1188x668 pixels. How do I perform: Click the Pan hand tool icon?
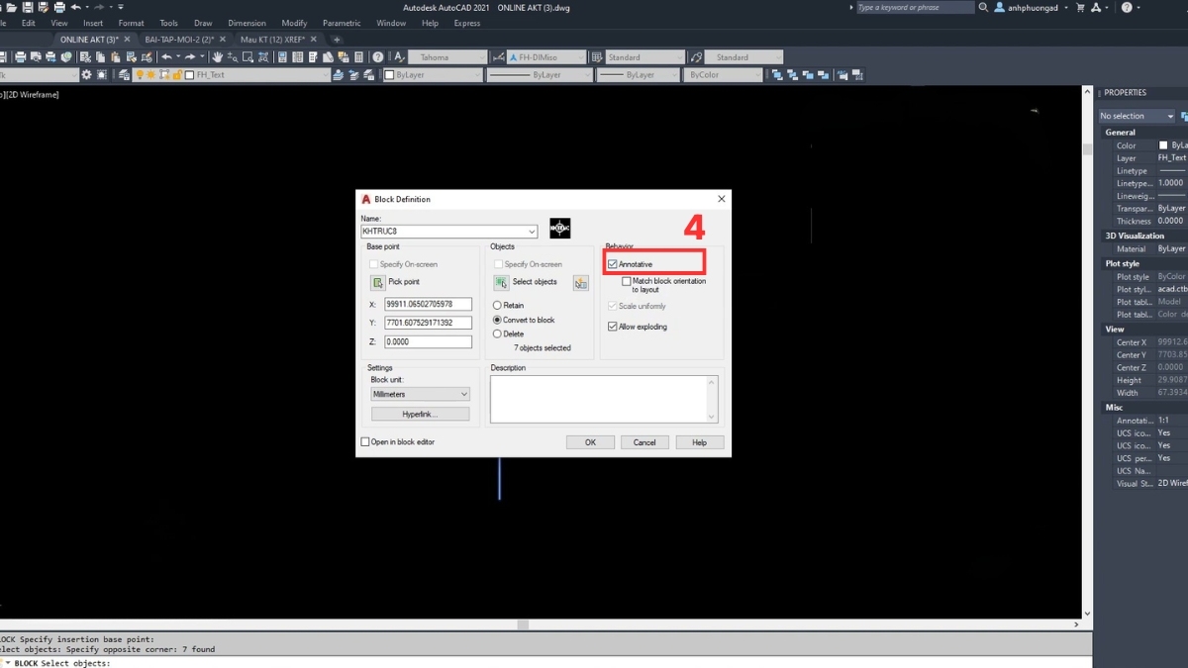click(x=217, y=57)
